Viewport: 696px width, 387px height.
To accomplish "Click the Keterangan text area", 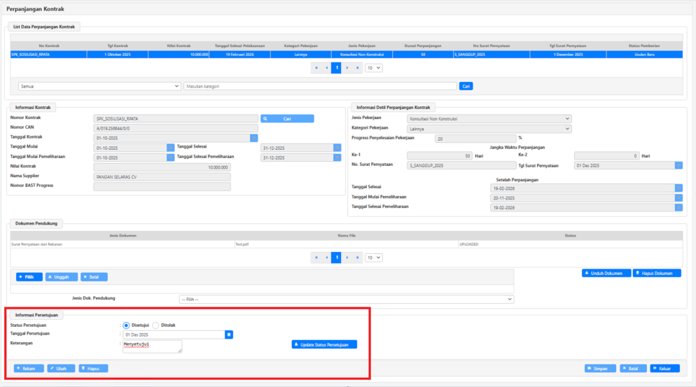I will pos(152,346).
